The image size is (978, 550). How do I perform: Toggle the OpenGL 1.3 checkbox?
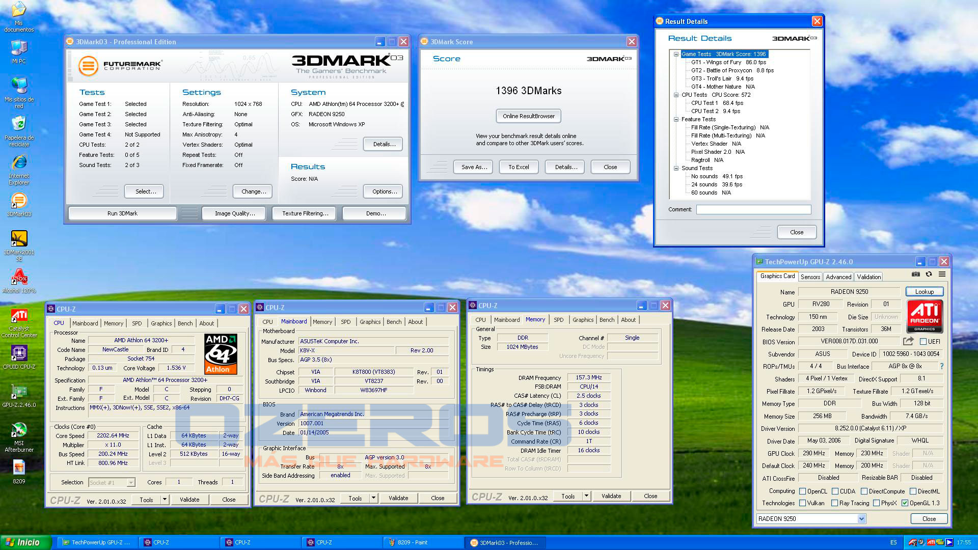tap(905, 503)
